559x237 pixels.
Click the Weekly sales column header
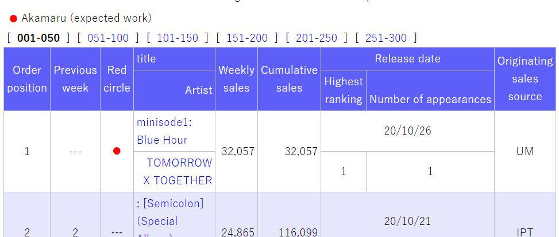point(236,79)
